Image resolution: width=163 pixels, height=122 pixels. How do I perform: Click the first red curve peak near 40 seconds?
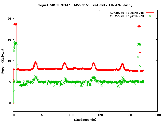[36, 63]
